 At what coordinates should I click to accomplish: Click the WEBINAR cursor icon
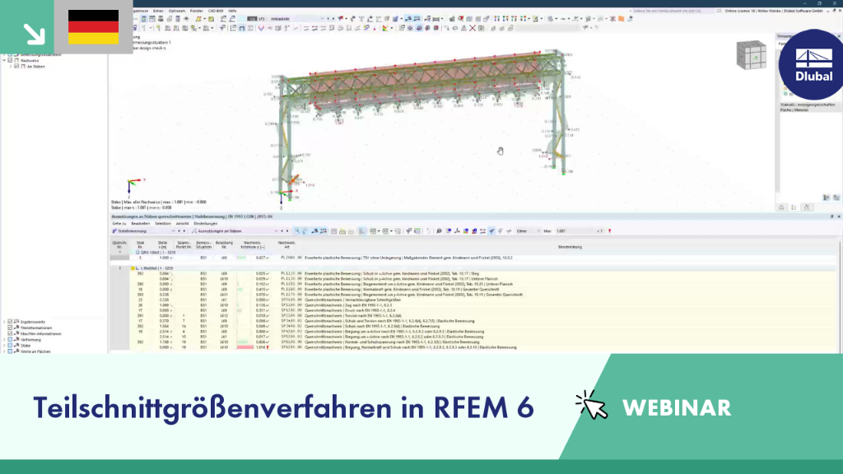(x=591, y=405)
